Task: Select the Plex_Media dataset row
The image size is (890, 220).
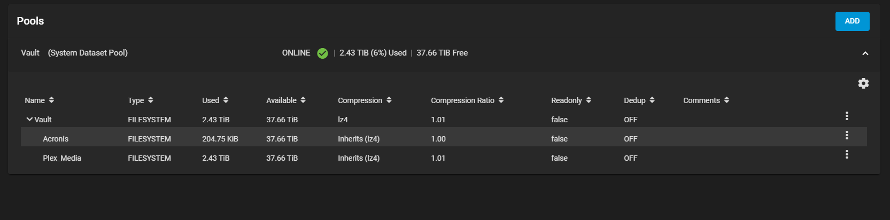Action: click(x=444, y=156)
